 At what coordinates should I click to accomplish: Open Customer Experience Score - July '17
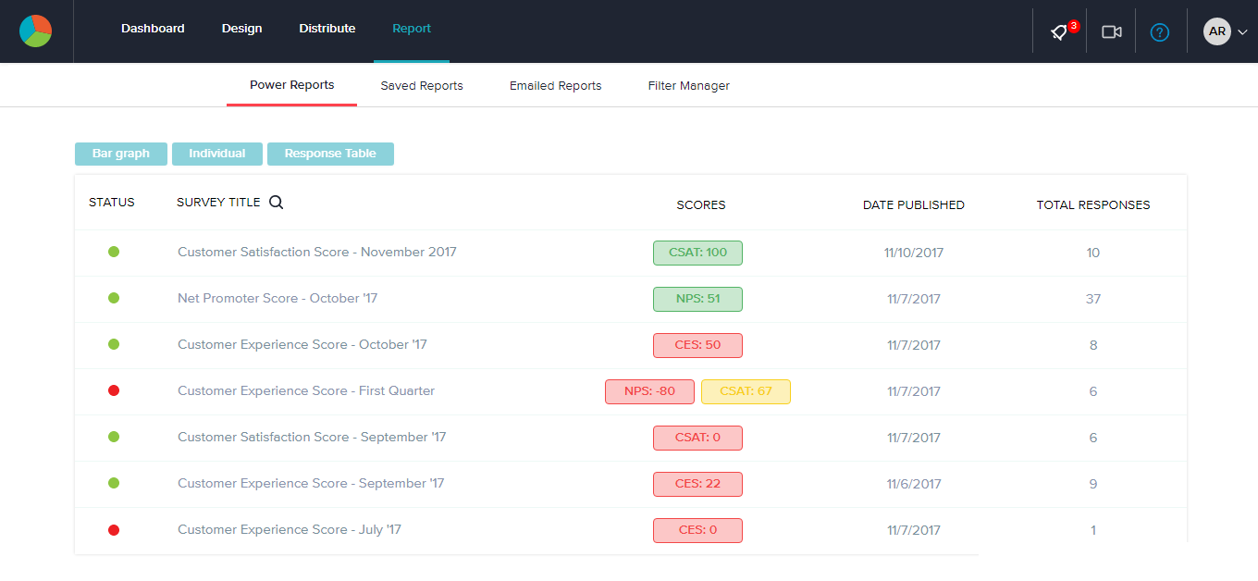pos(290,529)
